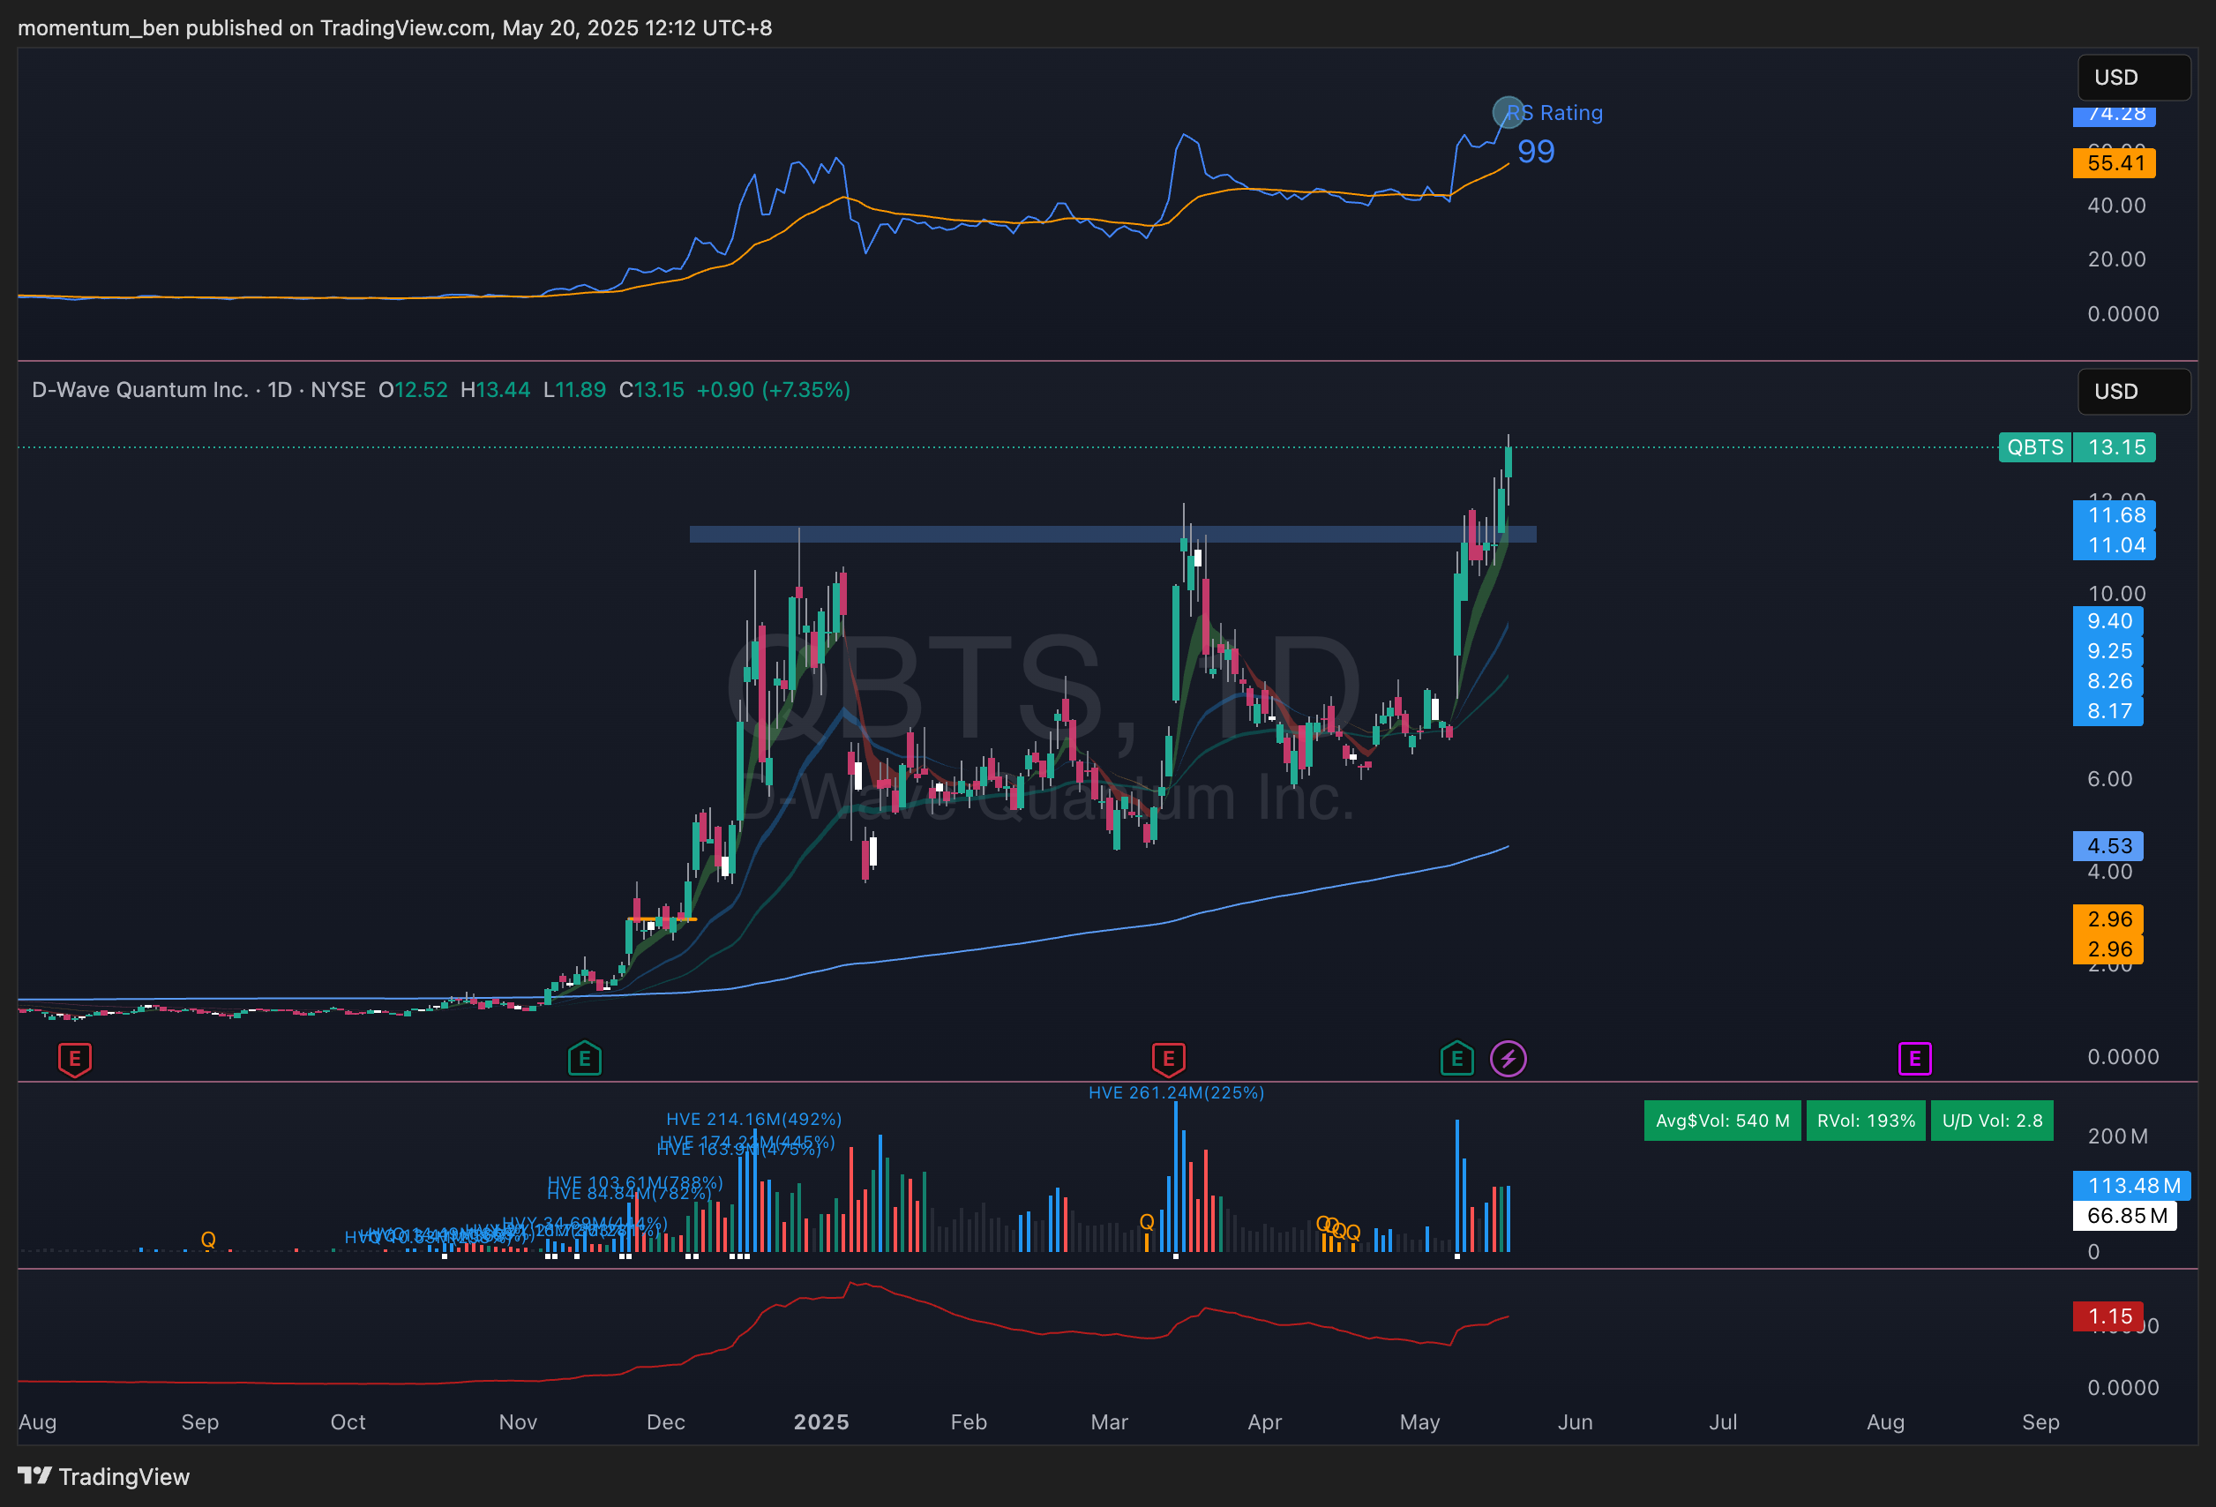Viewport: 2216px width, 1507px height.
Task: Click the orange 55.41 value label
Action: pos(2114,163)
